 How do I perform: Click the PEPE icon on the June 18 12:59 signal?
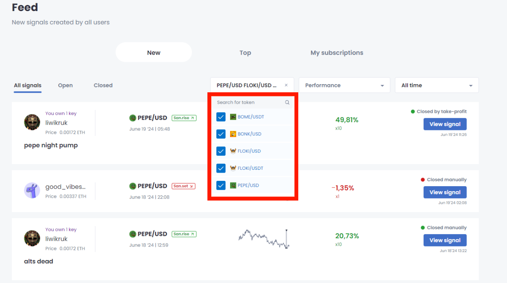(x=133, y=234)
